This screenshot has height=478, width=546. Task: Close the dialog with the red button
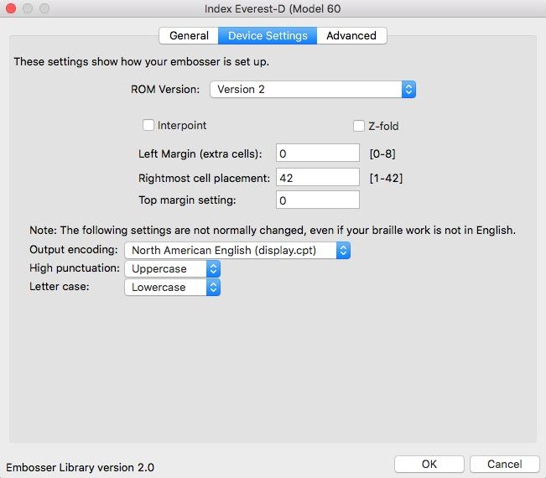(11, 8)
